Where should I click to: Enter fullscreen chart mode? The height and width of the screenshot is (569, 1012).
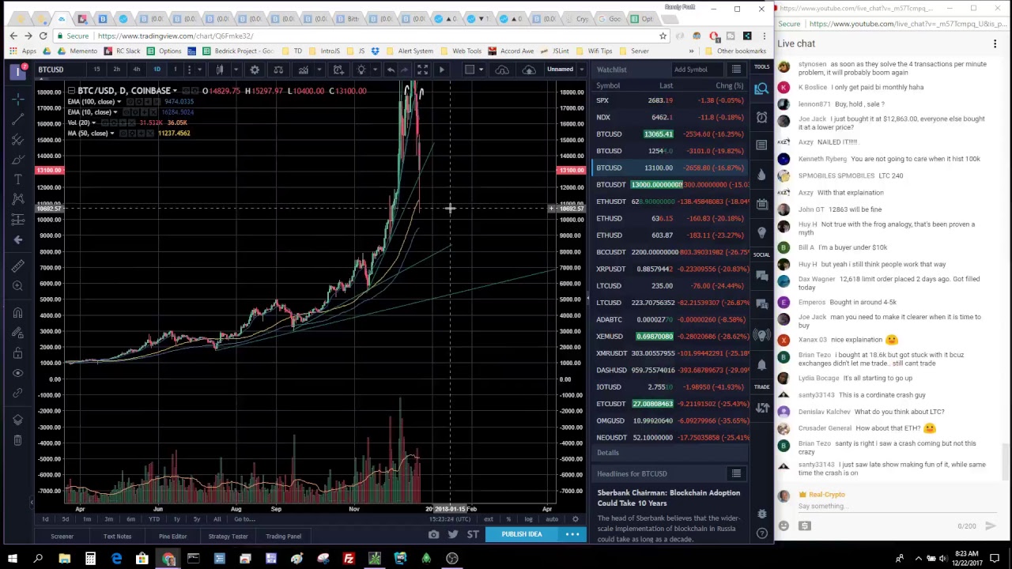click(x=422, y=70)
